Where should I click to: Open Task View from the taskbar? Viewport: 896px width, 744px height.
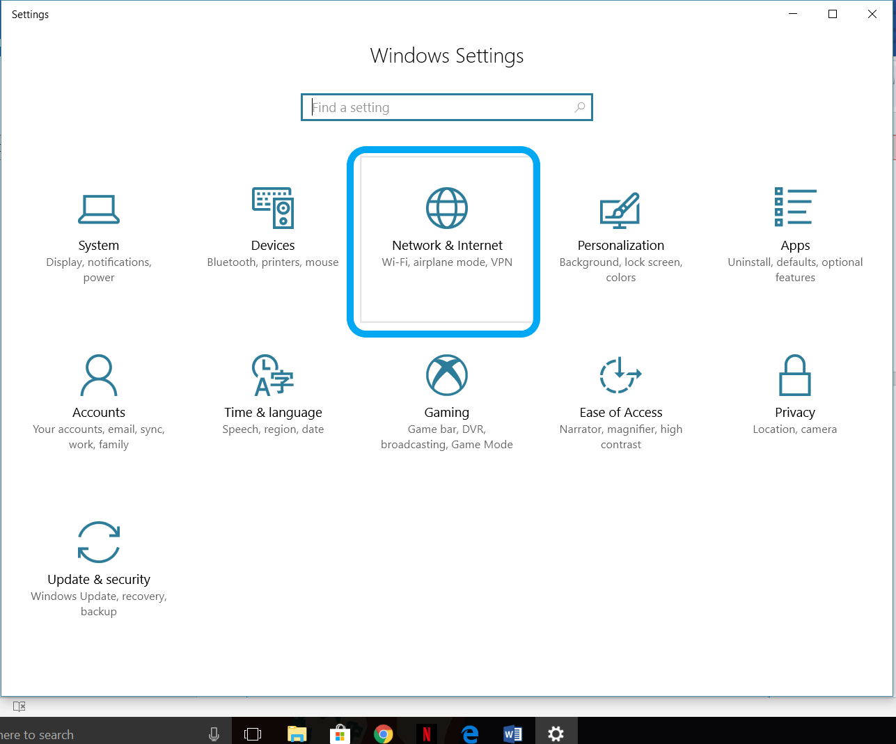point(253,734)
